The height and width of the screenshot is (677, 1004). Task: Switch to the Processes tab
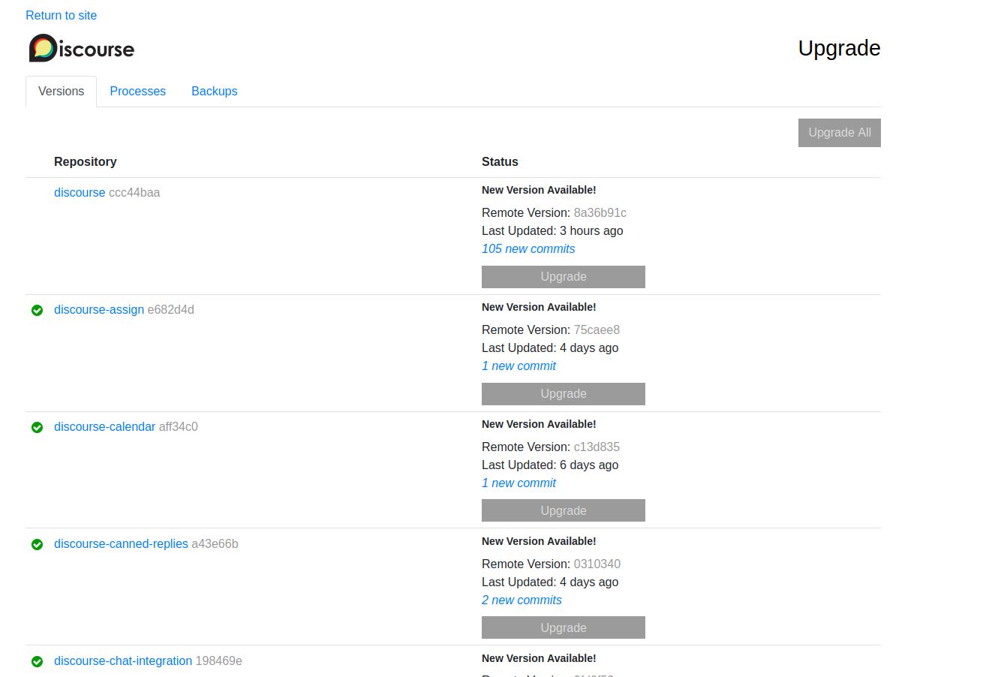(137, 91)
